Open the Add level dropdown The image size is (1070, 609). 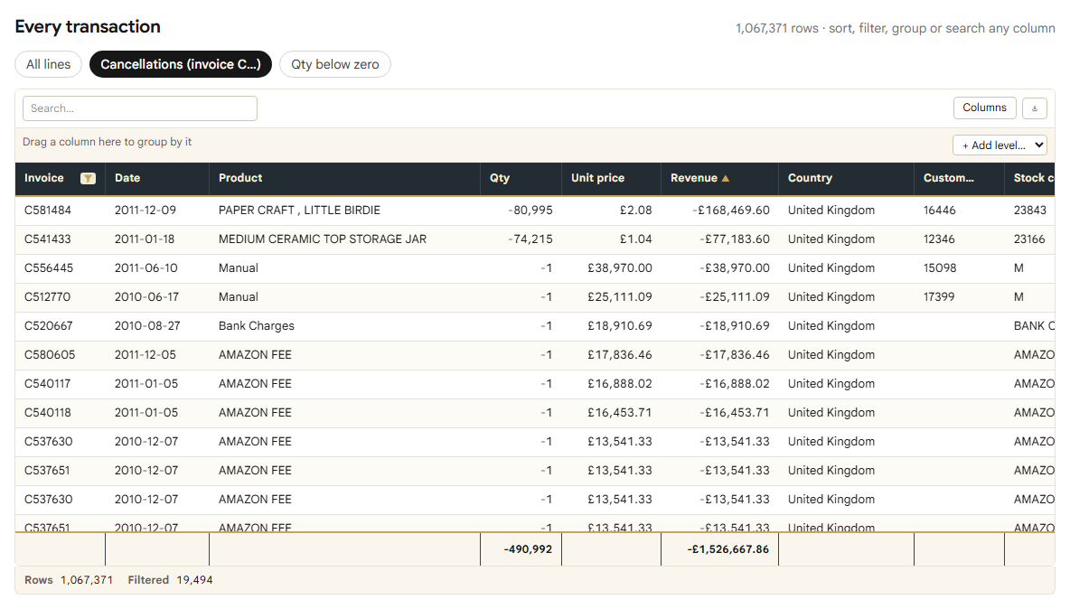[1000, 145]
